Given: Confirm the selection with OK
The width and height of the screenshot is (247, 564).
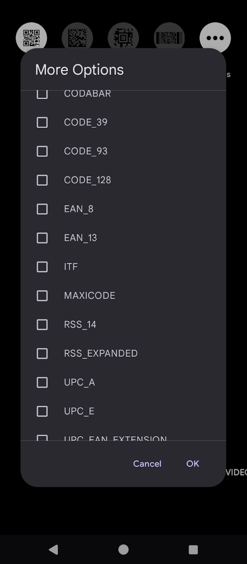Looking at the screenshot, I should tap(192, 464).
